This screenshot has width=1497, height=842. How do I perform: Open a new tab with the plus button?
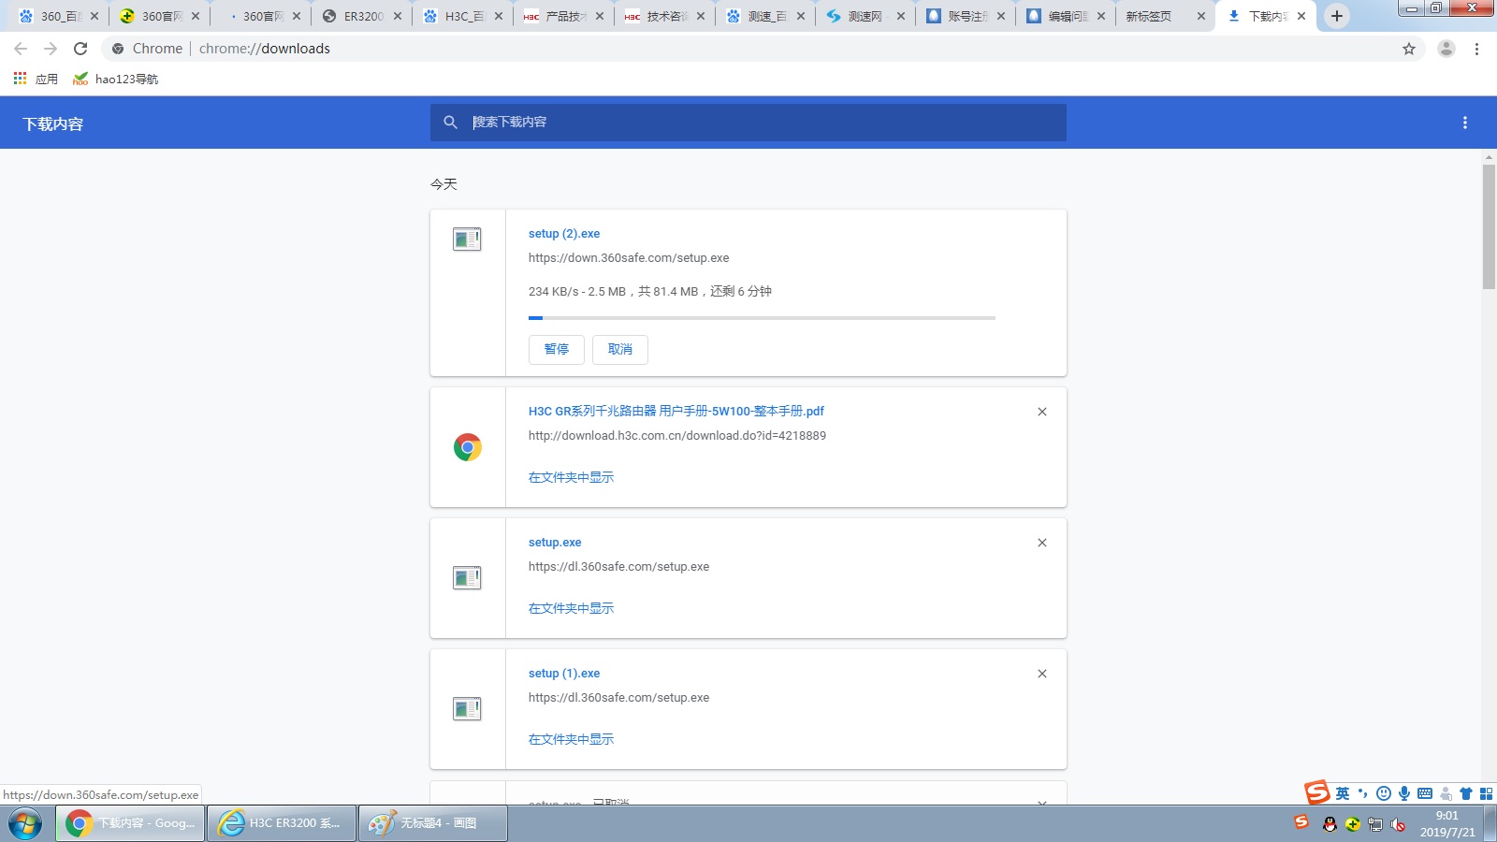click(1337, 16)
